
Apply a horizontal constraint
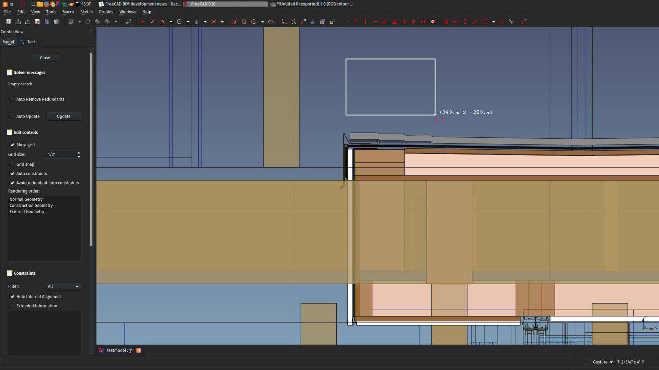point(375,22)
